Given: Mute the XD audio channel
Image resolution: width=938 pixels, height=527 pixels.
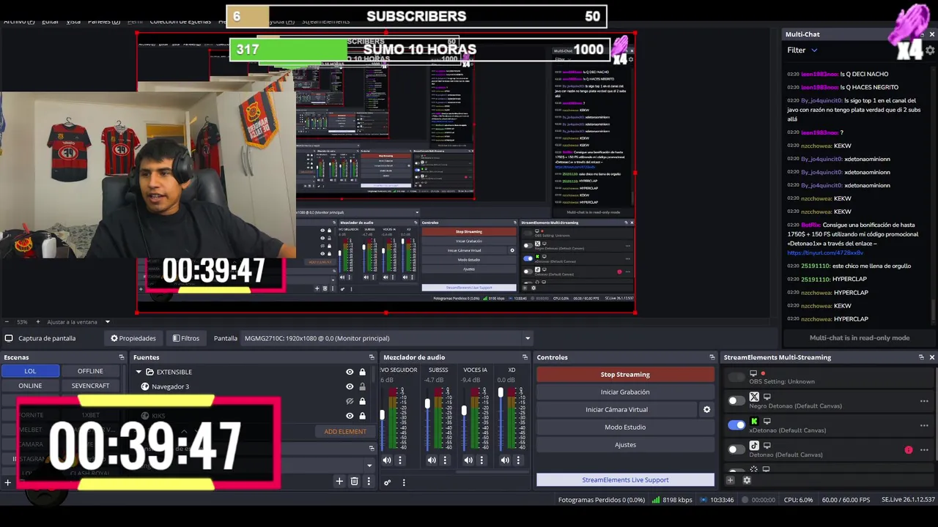Looking at the screenshot, I should pos(505,460).
